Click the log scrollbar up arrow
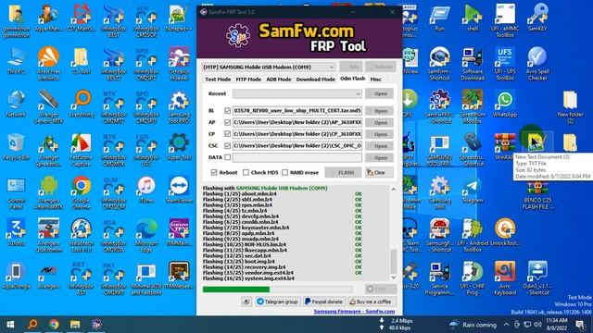Screen dimensions: 593x333 click(x=393, y=189)
